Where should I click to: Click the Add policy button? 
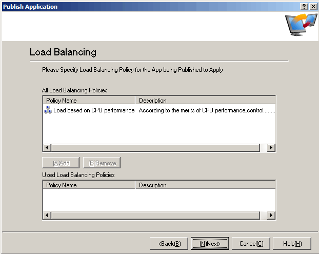(61, 163)
